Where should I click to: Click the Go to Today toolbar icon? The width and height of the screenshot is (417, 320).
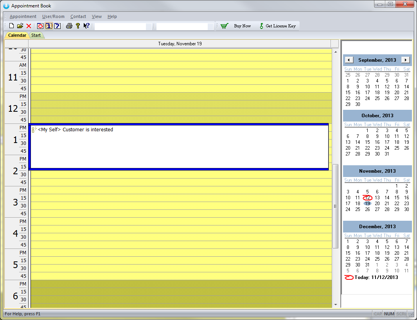pos(40,26)
